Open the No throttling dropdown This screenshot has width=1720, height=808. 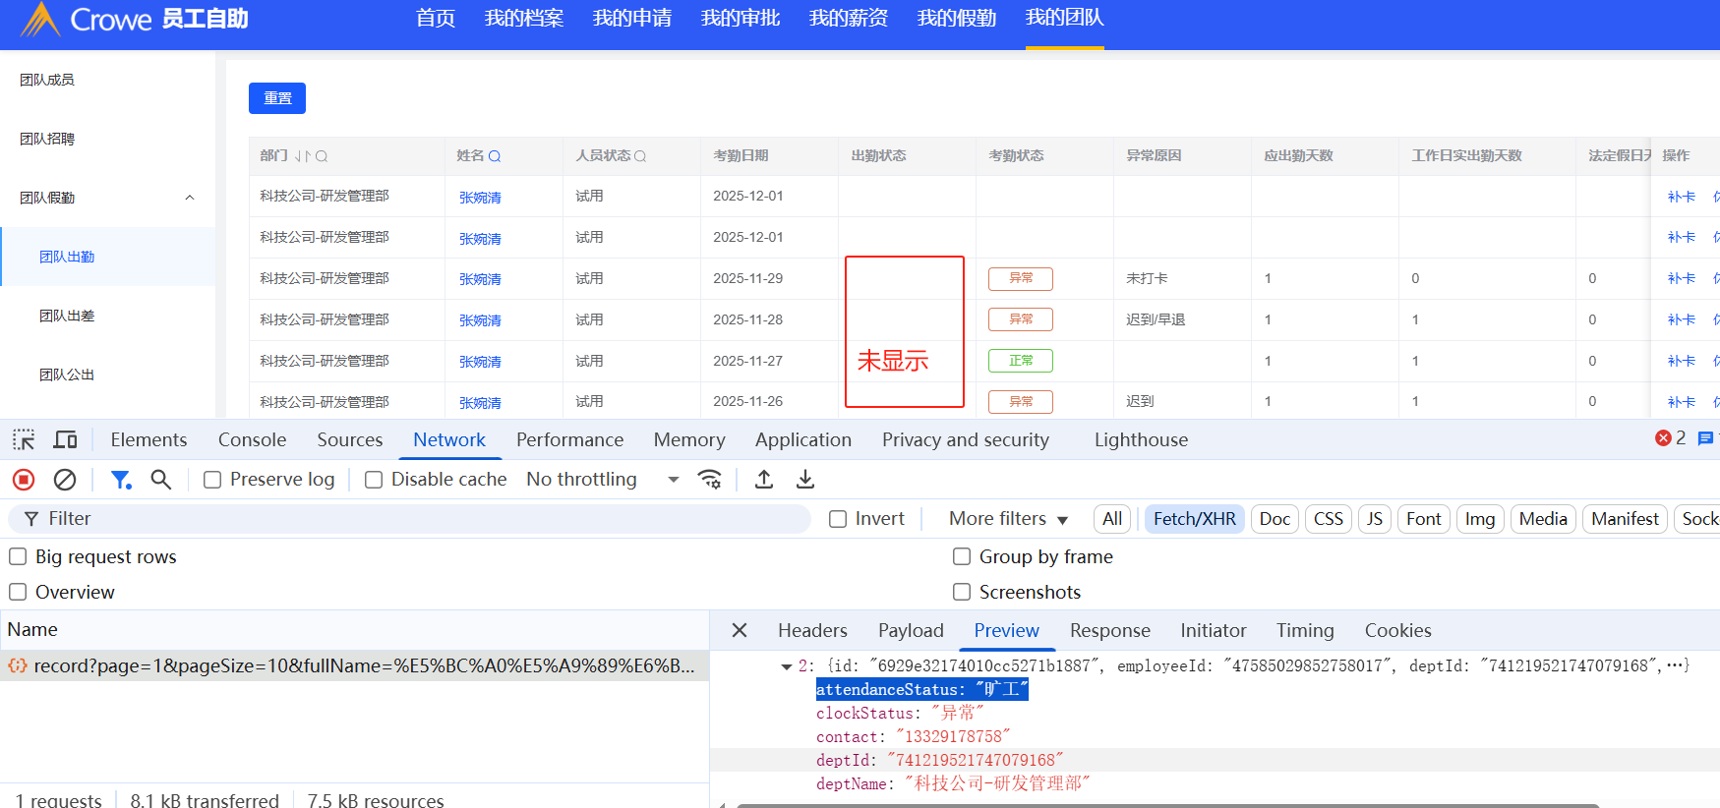coord(603,480)
